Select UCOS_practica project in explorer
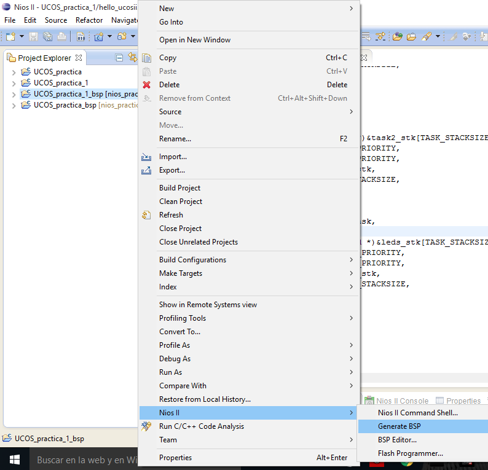 [x=58, y=72]
